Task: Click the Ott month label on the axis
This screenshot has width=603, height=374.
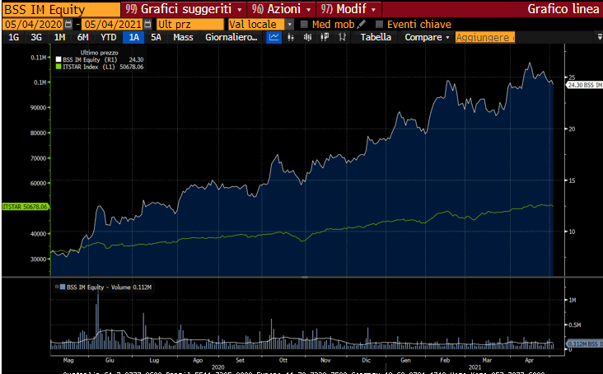Action: pos(283,360)
